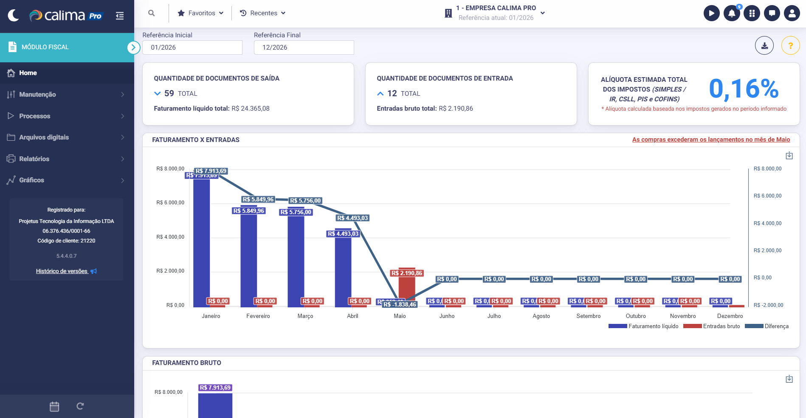Click Relatórios chevron arrow
The height and width of the screenshot is (418, 806).
coord(122,159)
